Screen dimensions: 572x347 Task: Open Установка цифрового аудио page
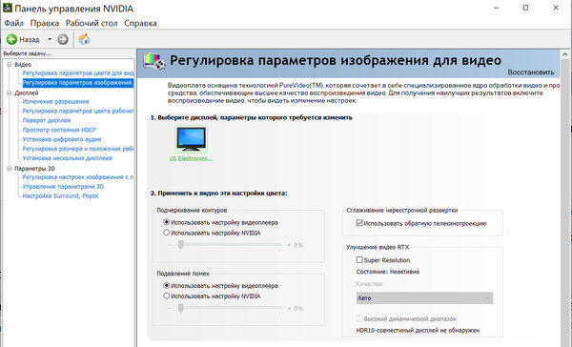62,139
